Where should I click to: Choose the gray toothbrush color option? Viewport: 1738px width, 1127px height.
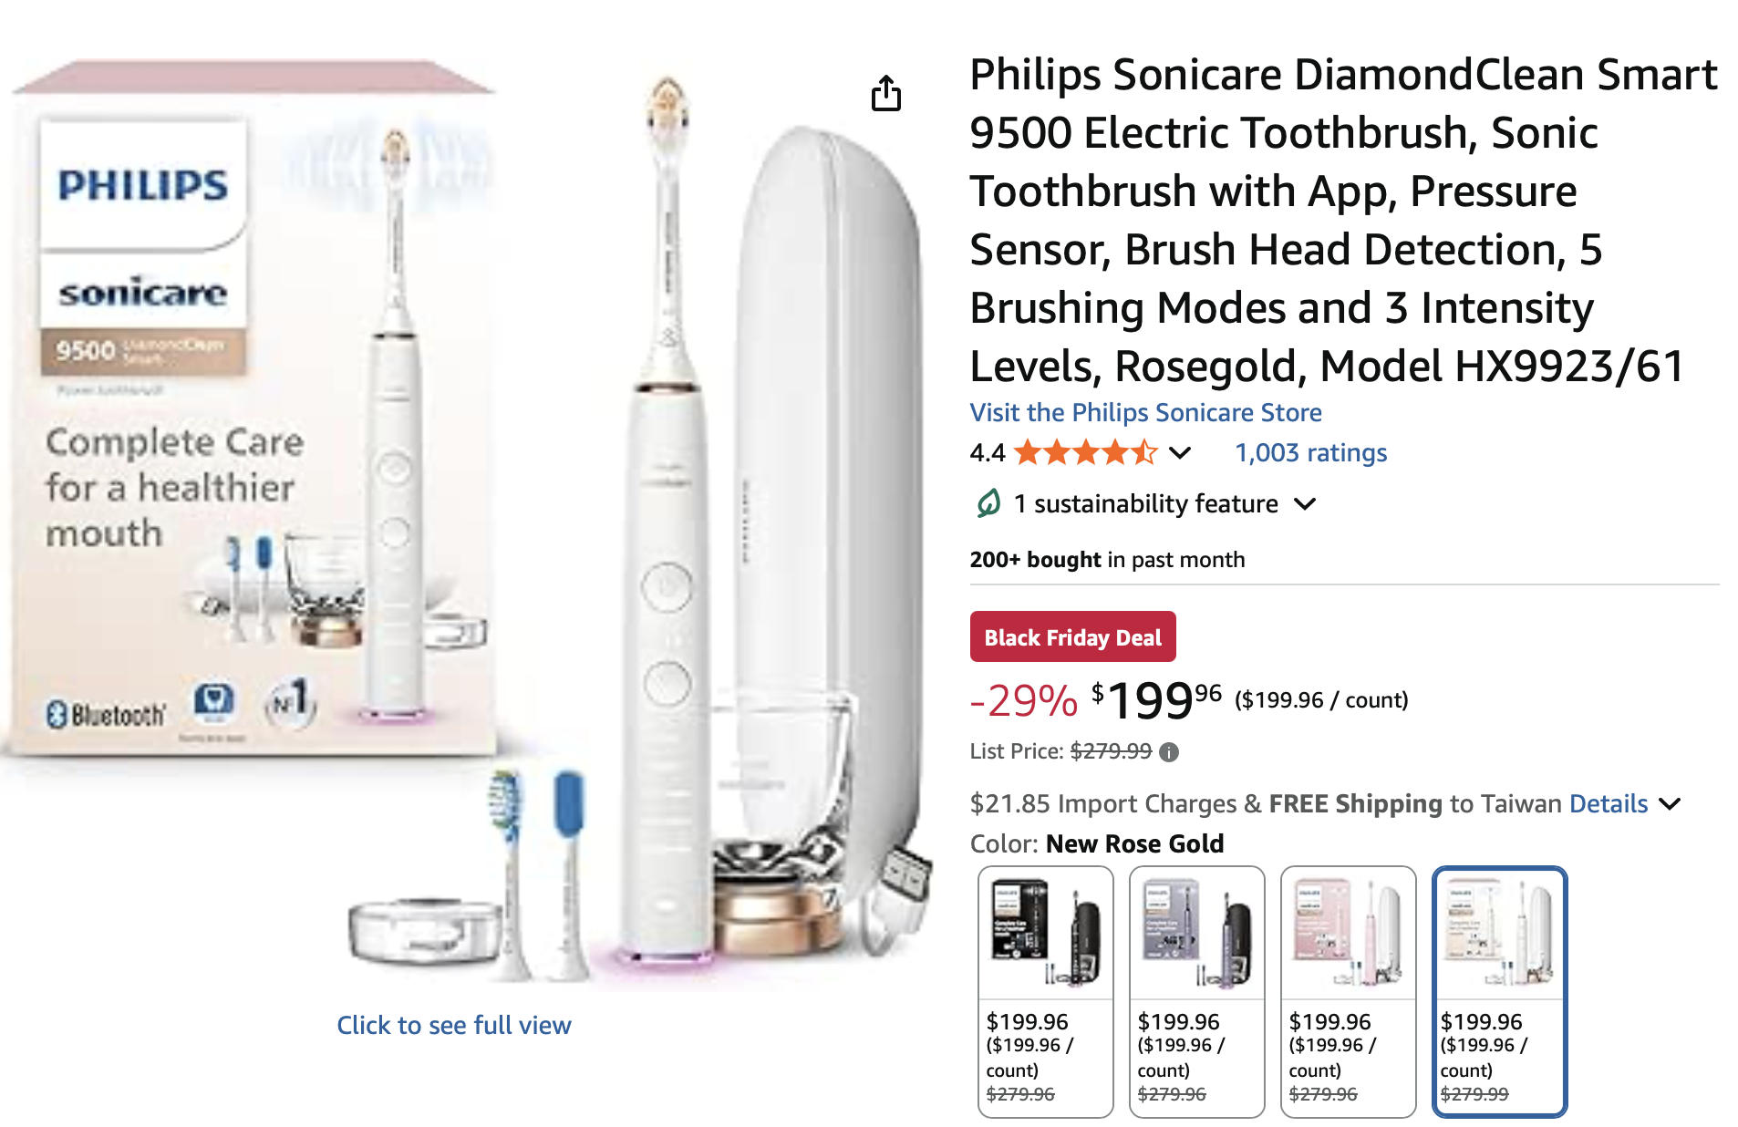click(1196, 990)
